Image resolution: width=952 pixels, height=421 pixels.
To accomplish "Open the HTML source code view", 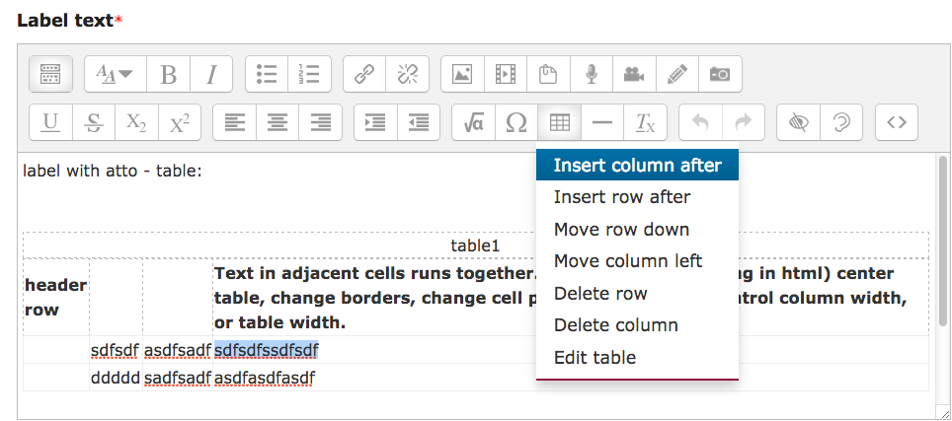I will (896, 123).
